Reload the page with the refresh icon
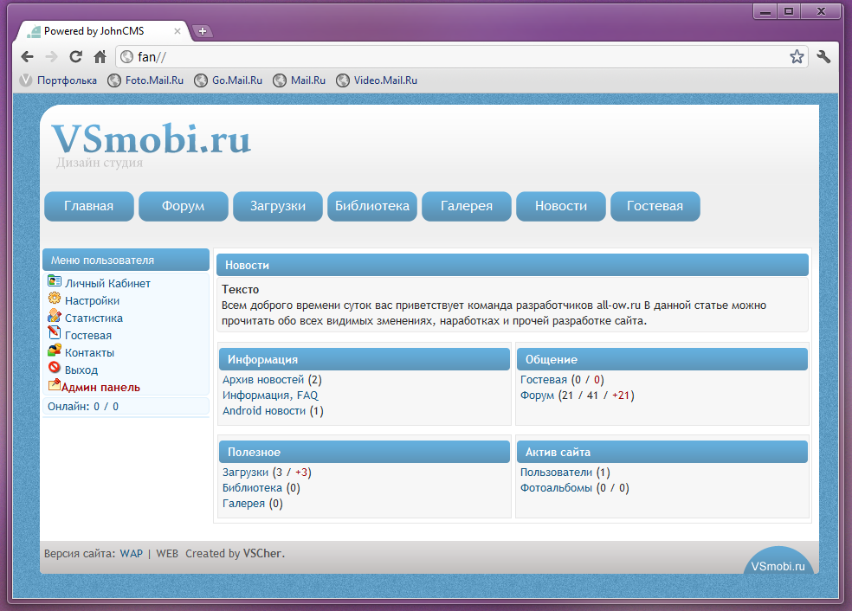This screenshot has width=852, height=611. coord(75,56)
